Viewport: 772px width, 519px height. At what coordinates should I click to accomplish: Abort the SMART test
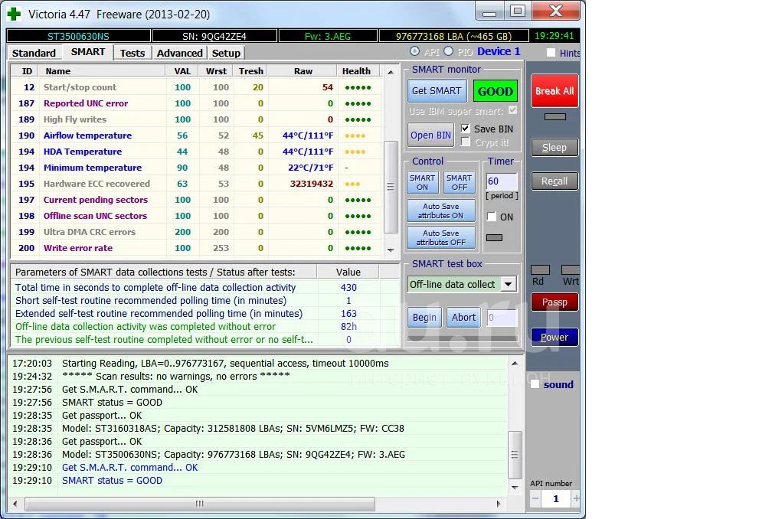point(464,318)
